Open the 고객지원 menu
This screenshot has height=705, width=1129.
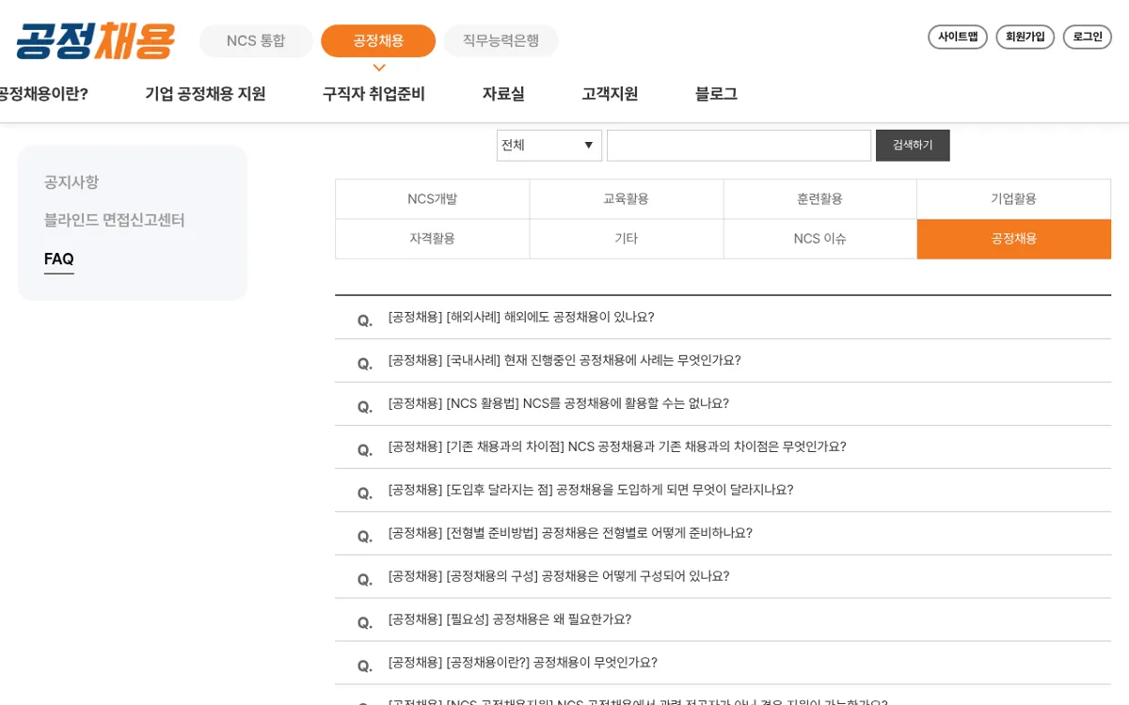tap(610, 94)
